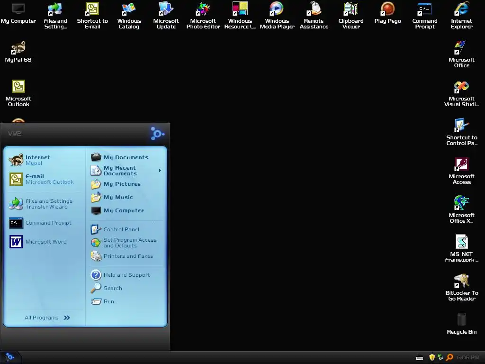The width and height of the screenshot is (485, 364).
Task: Open Microsoft Visual Studio desktop shortcut
Action: point(461,93)
